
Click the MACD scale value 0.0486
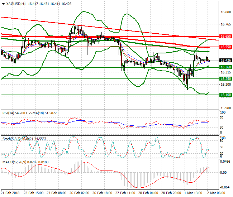225,162
